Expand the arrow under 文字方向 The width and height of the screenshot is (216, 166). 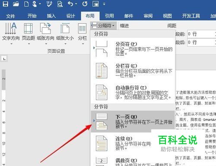11,44
